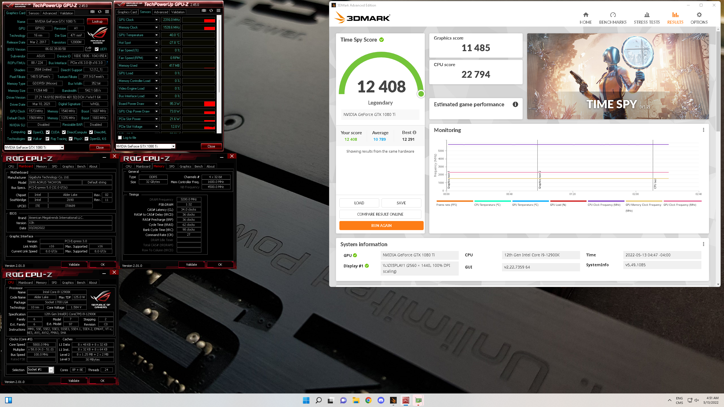Click the info icon next to Best score
This screenshot has width=724, height=407.
click(415, 133)
